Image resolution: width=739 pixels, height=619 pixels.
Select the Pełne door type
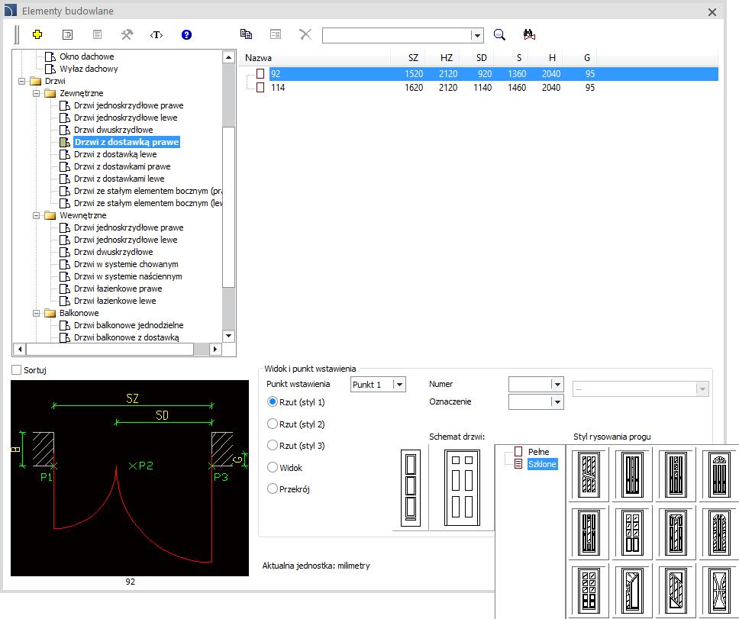point(538,451)
